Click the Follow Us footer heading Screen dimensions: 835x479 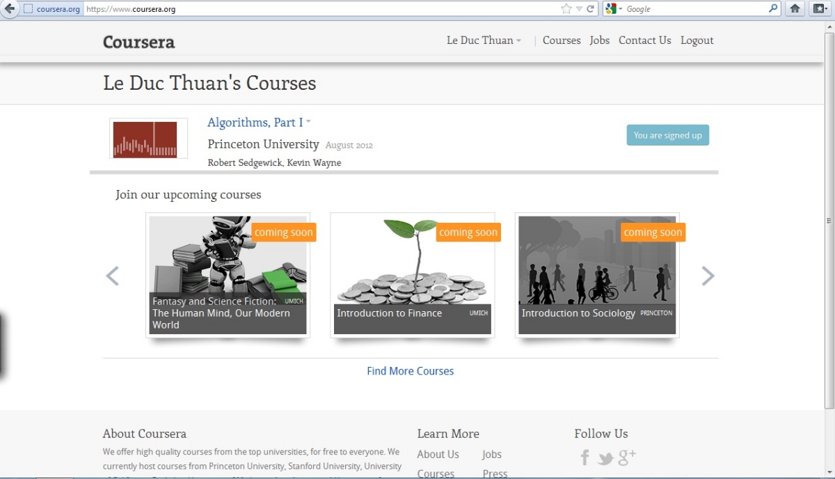click(601, 434)
